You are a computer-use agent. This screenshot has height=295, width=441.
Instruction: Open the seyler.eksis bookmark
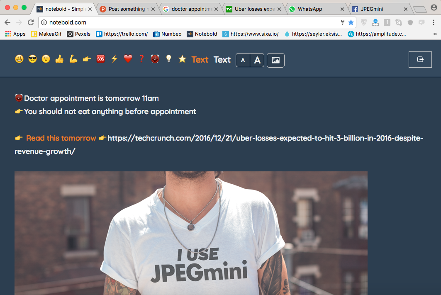tap(313, 34)
